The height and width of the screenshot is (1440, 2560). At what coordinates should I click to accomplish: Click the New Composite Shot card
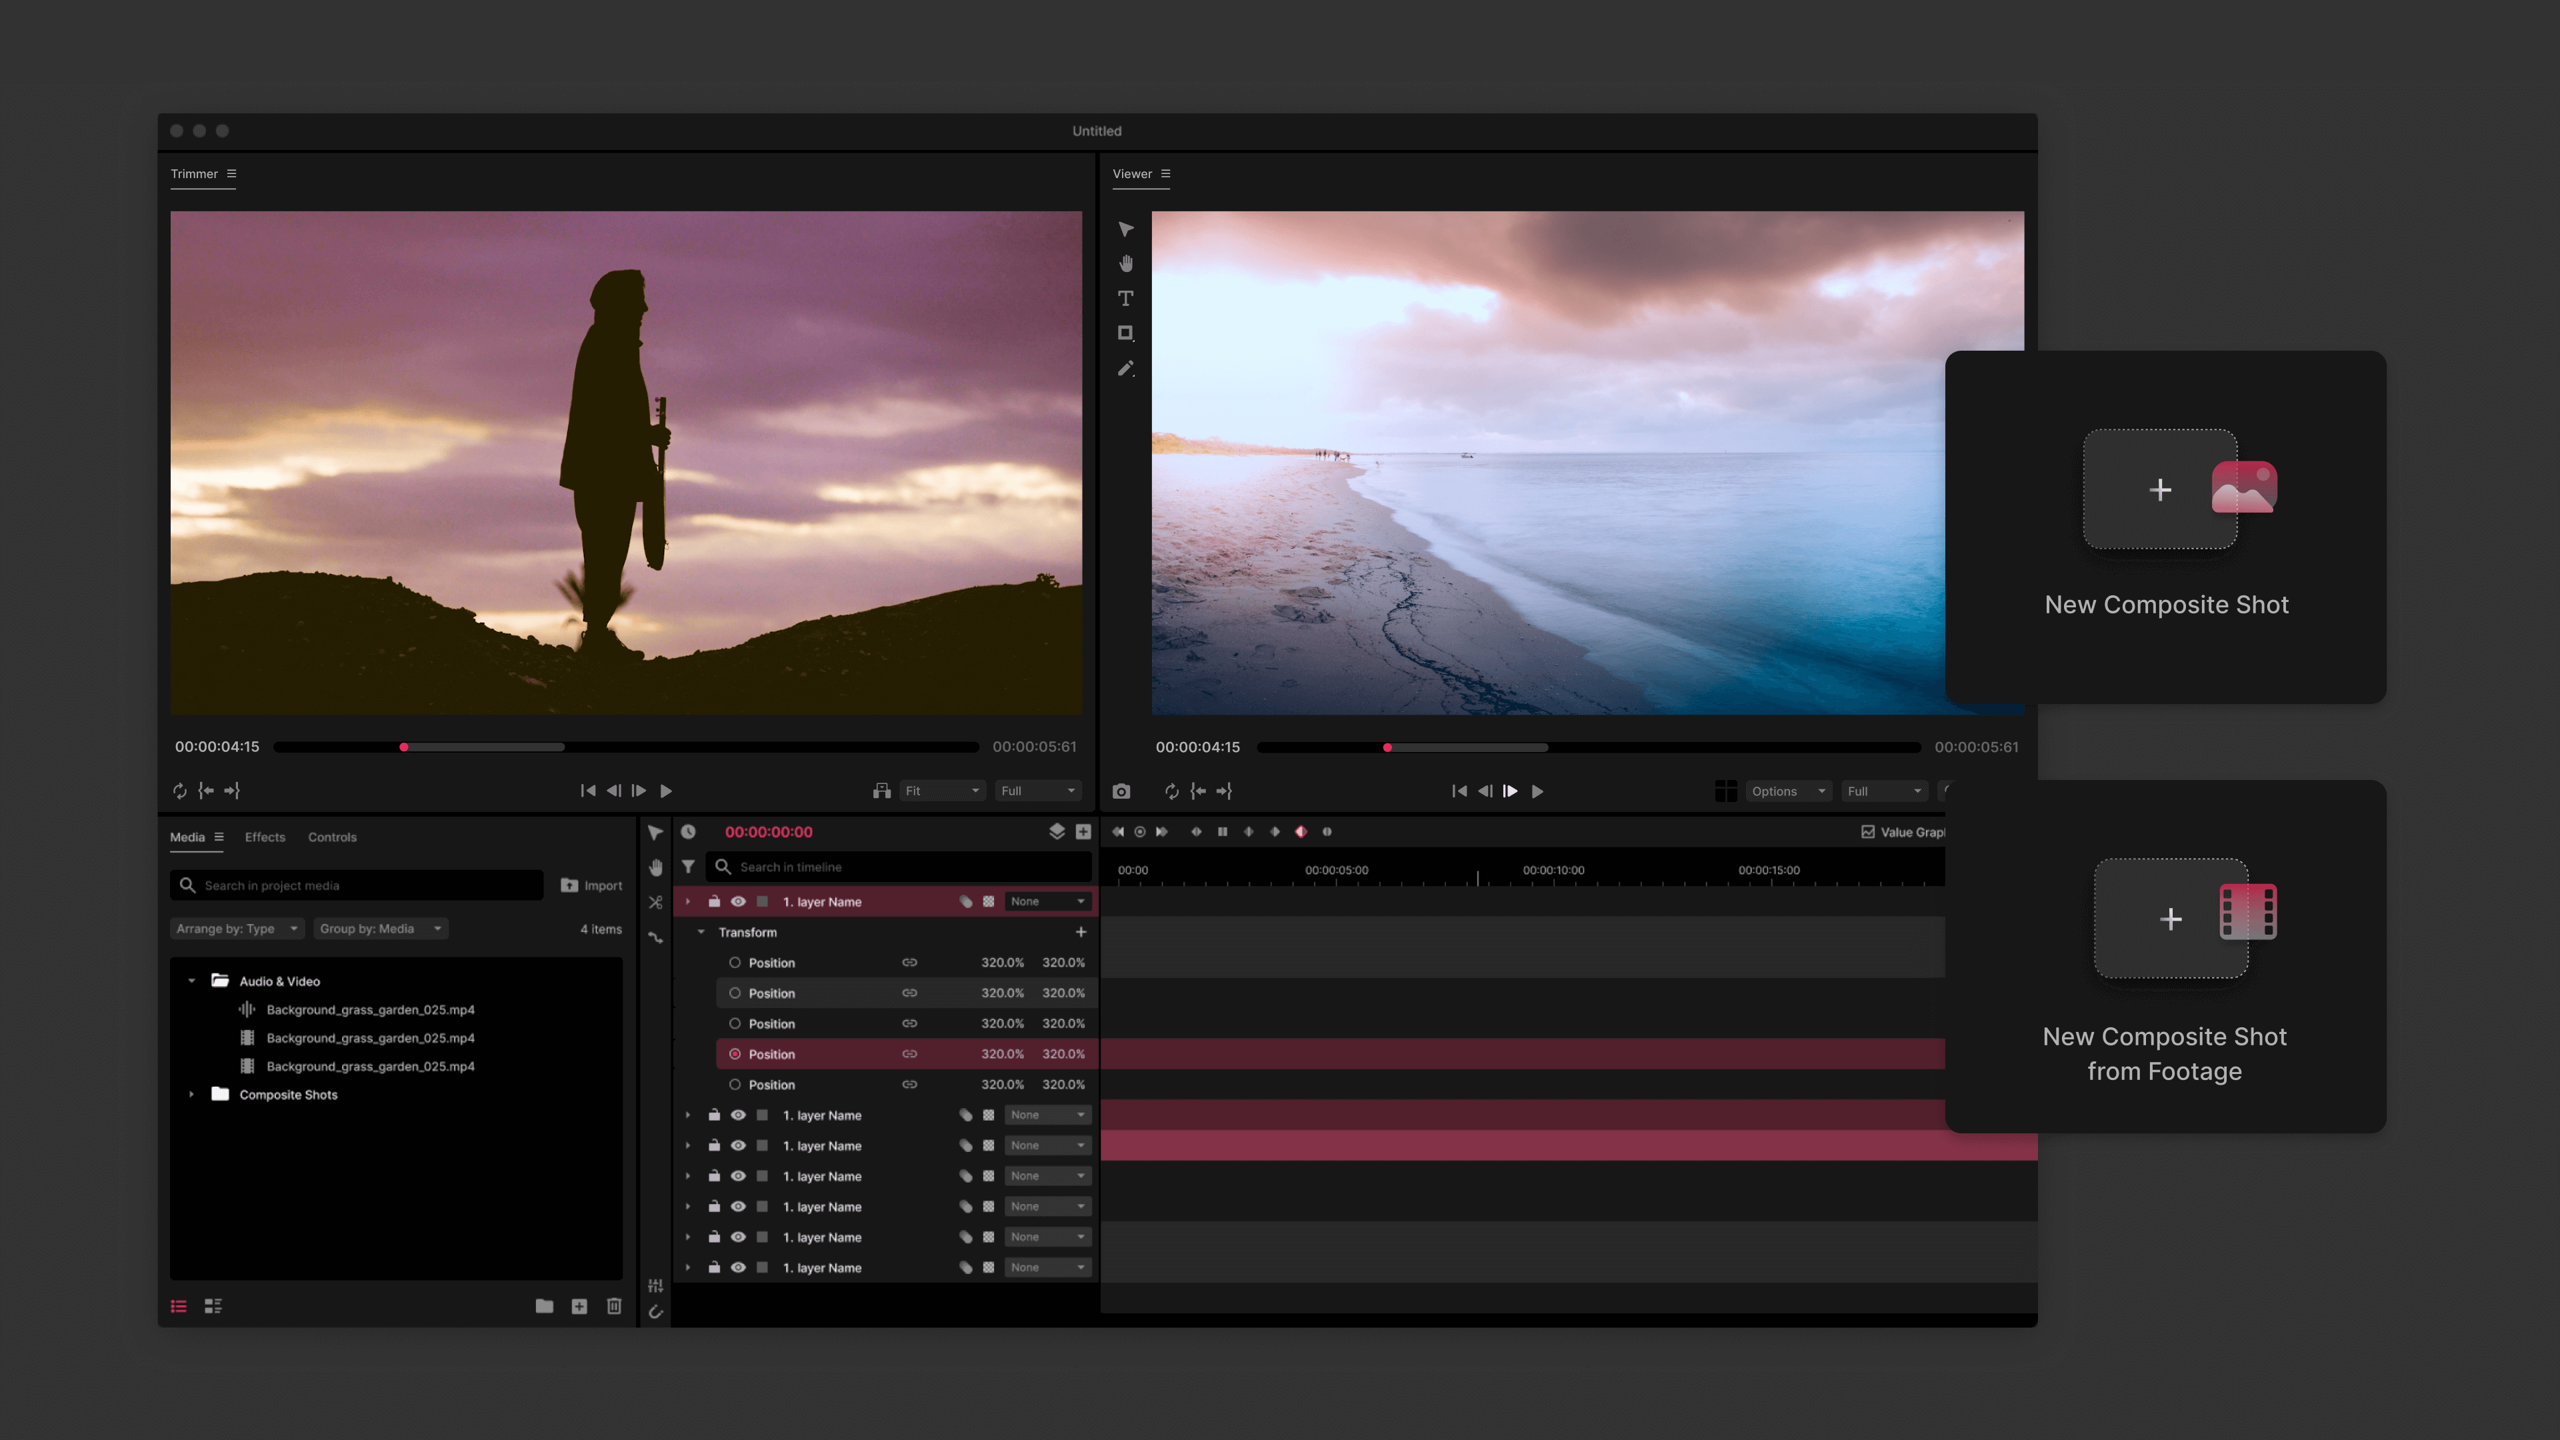(x=2165, y=528)
